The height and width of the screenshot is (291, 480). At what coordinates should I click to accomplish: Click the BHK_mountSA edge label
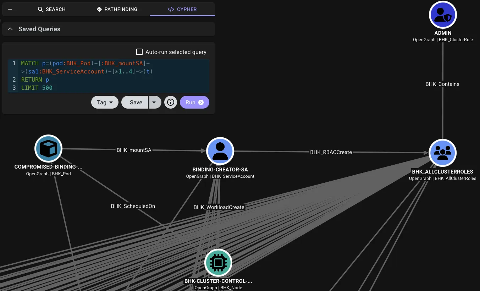134,150
